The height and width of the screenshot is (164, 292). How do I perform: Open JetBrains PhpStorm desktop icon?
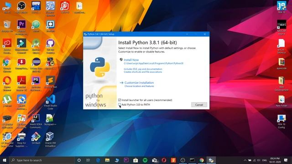point(36,83)
